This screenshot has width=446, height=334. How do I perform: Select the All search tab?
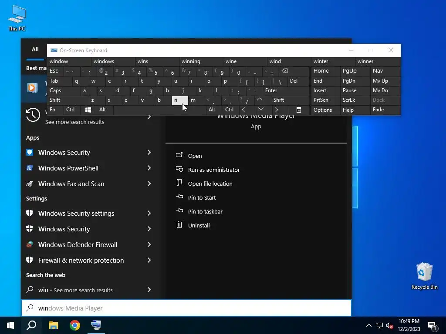(35, 50)
